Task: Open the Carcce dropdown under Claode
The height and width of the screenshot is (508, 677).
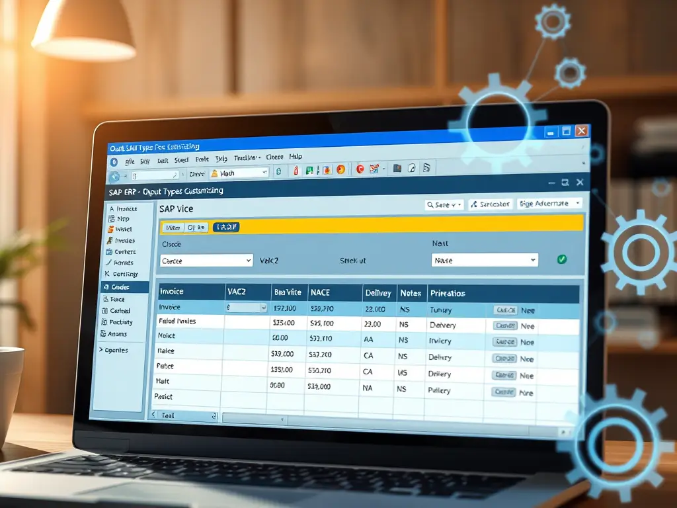Action: point(206,261)
